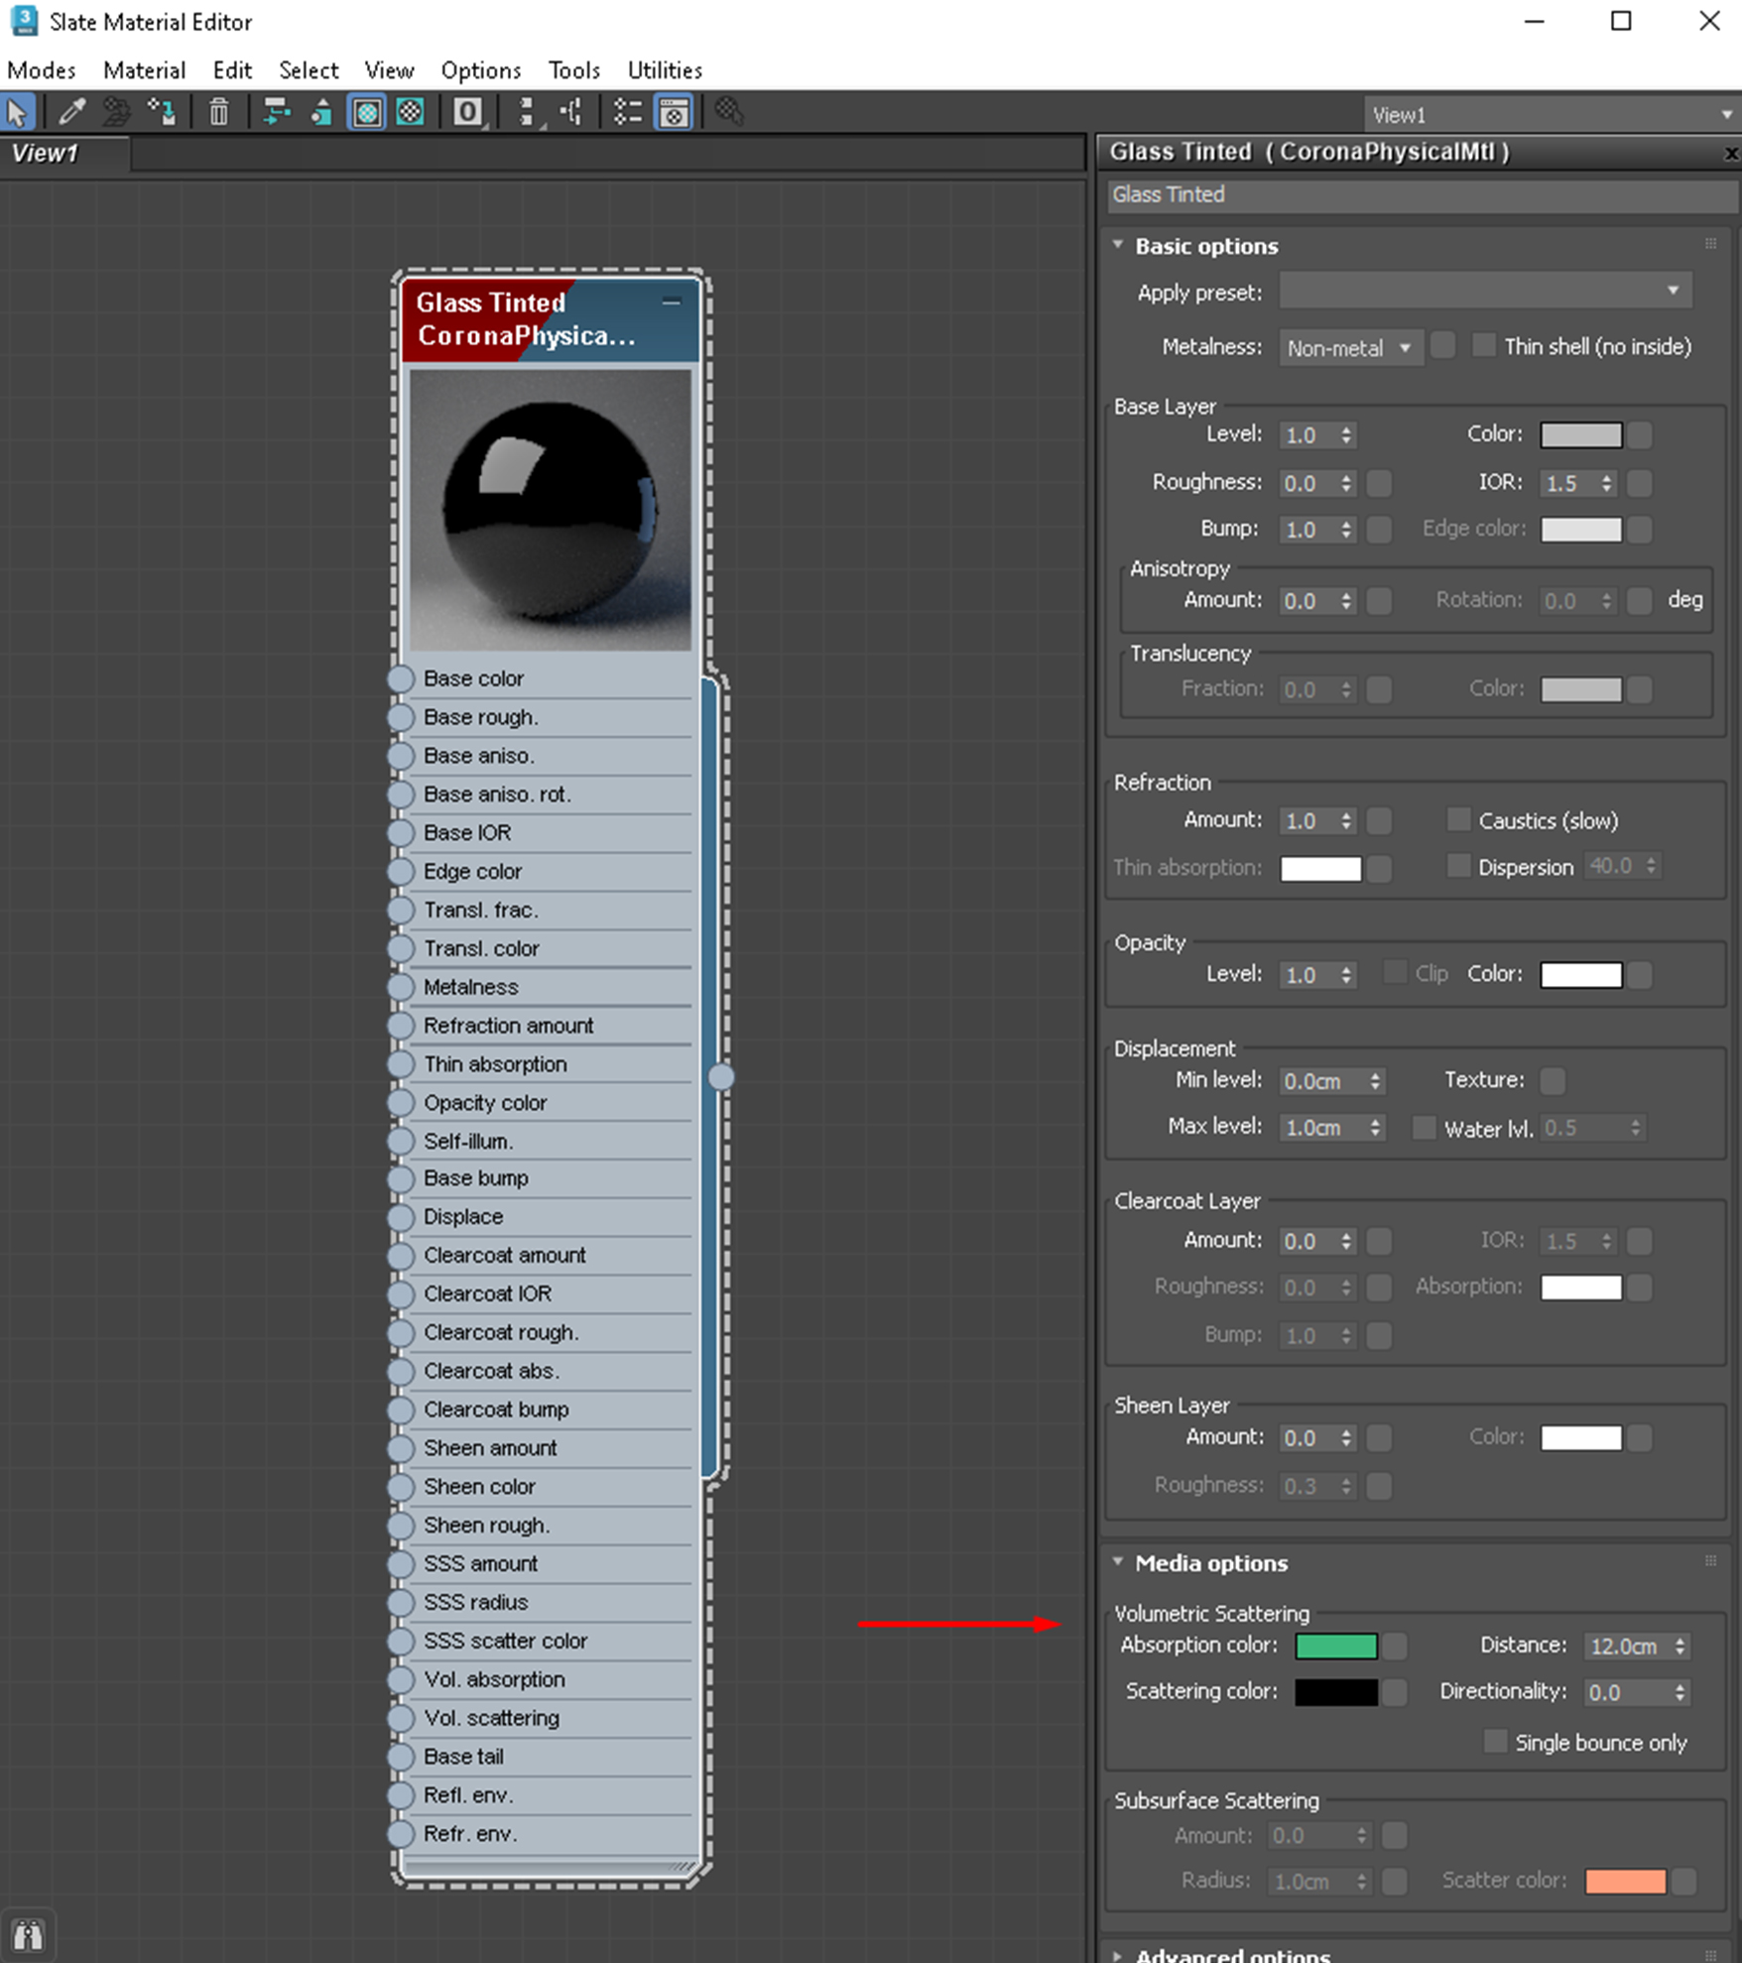Open the binoculars search icon
This screenshot has height=1963, width=1742.
tap(27, 1935)
